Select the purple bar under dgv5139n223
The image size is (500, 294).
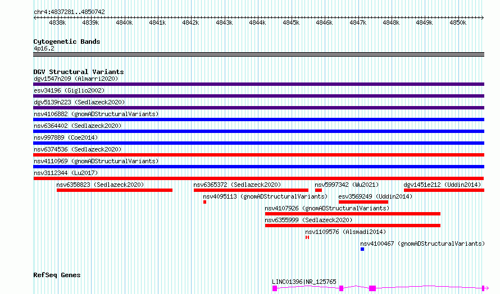coord(258,108)
